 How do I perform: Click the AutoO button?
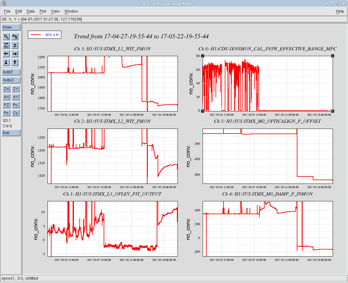pyautogui.click(x=11, y=80)
